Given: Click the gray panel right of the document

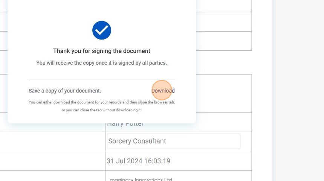Looking at the screenshot, I should 300,90.
